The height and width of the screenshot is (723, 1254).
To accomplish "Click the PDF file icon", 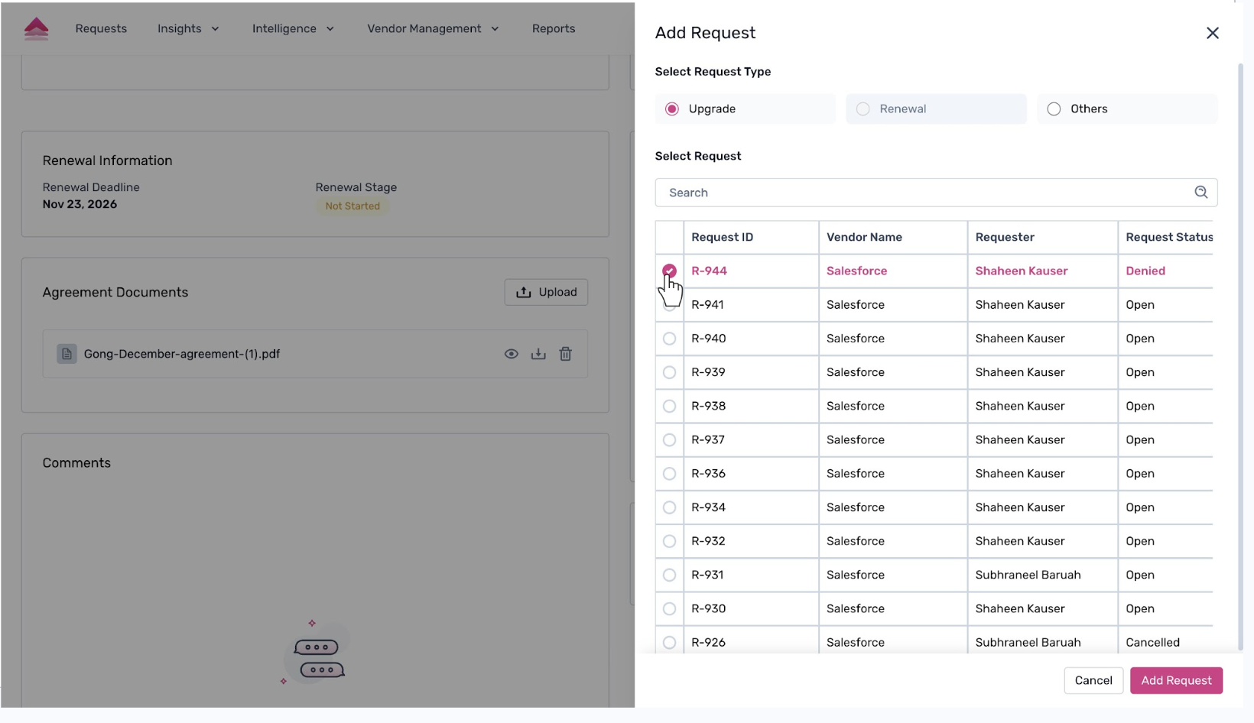I will coord(67,354).
